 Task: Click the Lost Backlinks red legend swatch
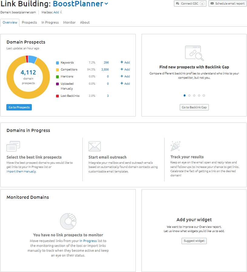tap(57, 96)
